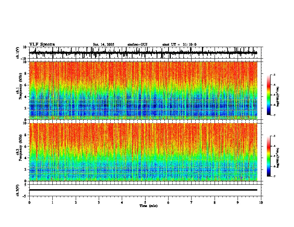Click the "VLF Spectra" title text
This screenshot has width=294, height=227.
[42, 45]
